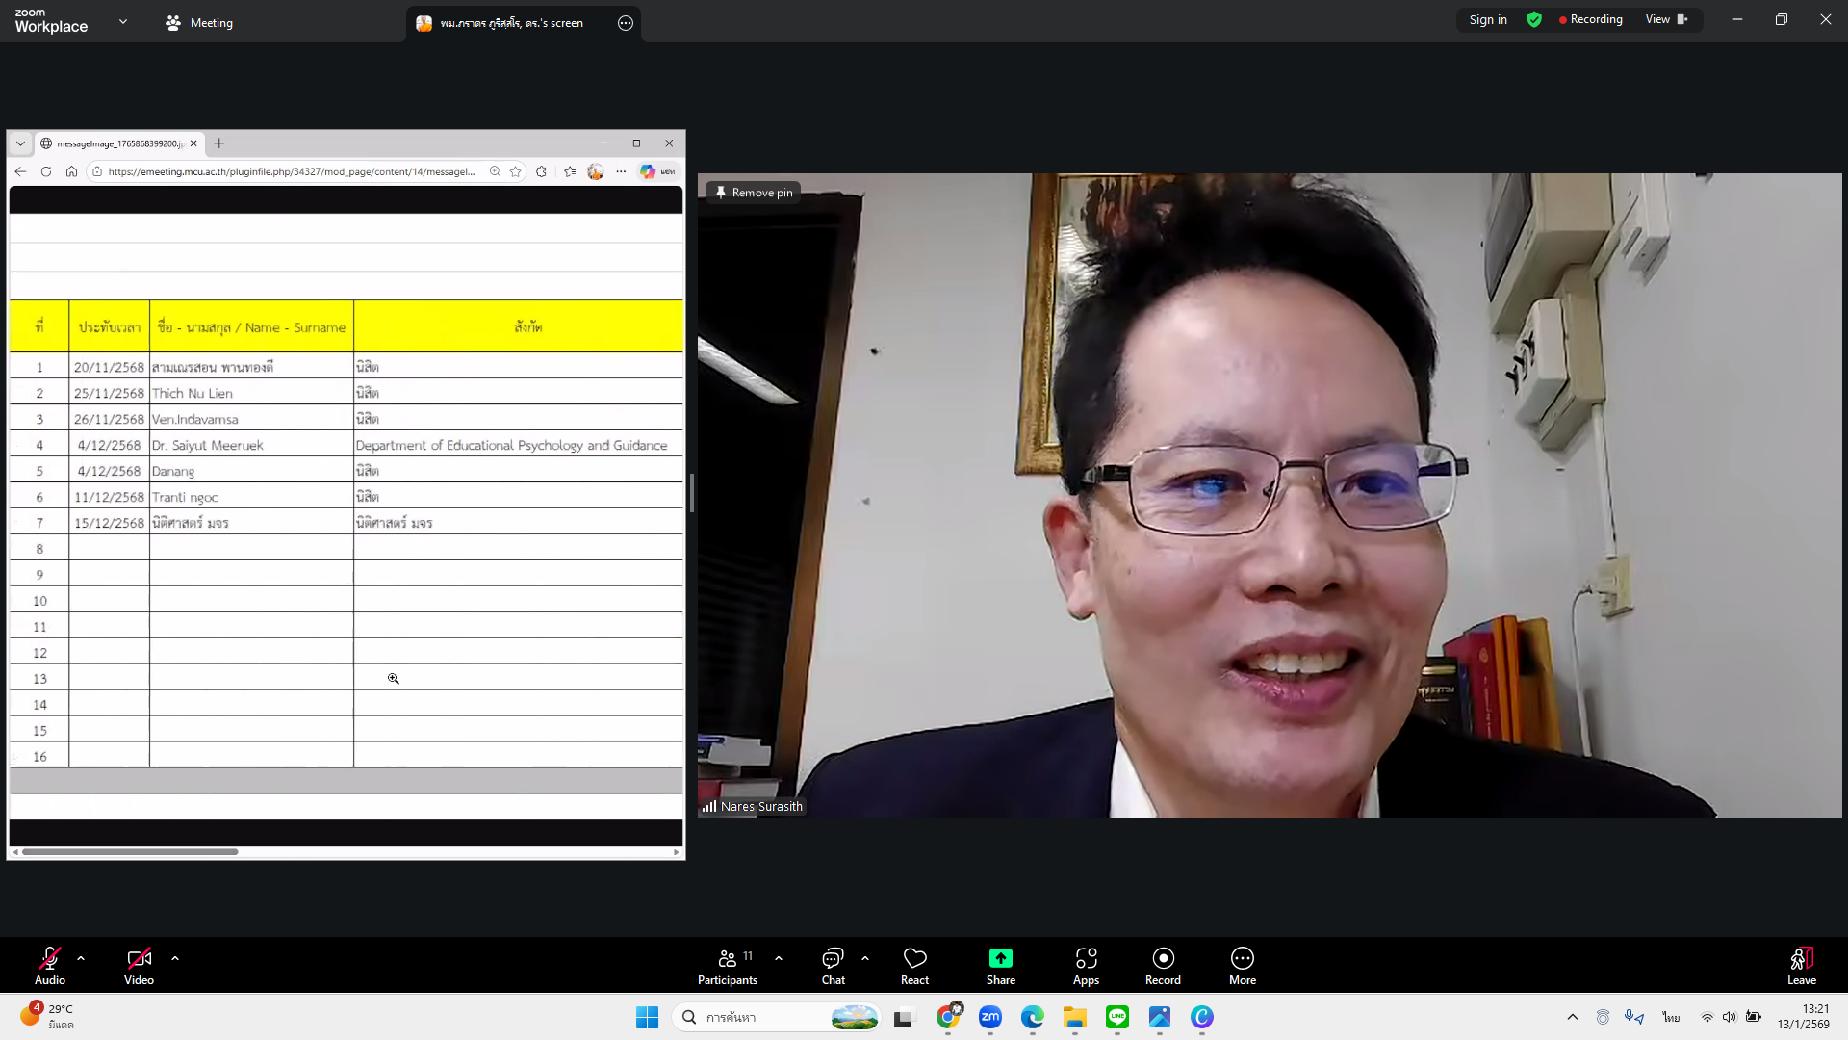This screenshot has width=1848, height=1040.
Task: Open LINE app from taskbar
Action: coord(1117,1017)
